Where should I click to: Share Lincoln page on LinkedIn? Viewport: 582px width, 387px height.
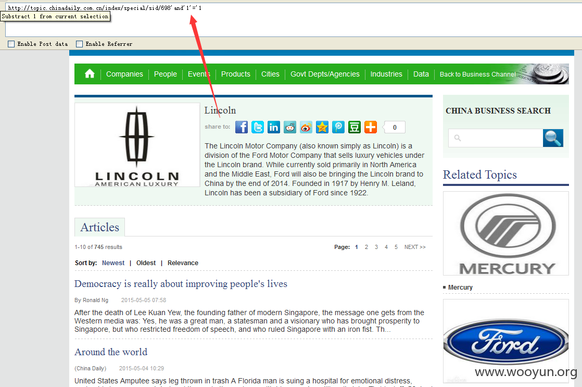click(273, 127)
